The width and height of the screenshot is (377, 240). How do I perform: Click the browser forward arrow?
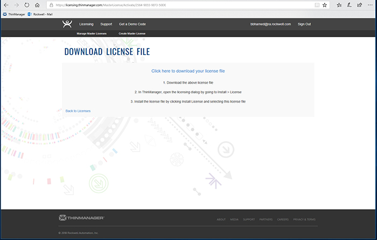tap(16, 5)
